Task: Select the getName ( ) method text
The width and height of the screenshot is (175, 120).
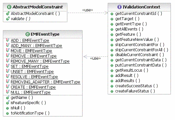Action: pyautogui.click(x=22, y=98)
